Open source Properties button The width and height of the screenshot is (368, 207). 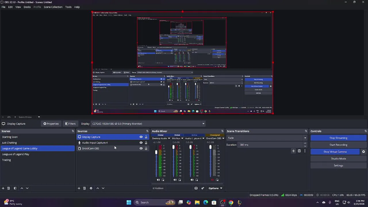click(x=51, y=124)
